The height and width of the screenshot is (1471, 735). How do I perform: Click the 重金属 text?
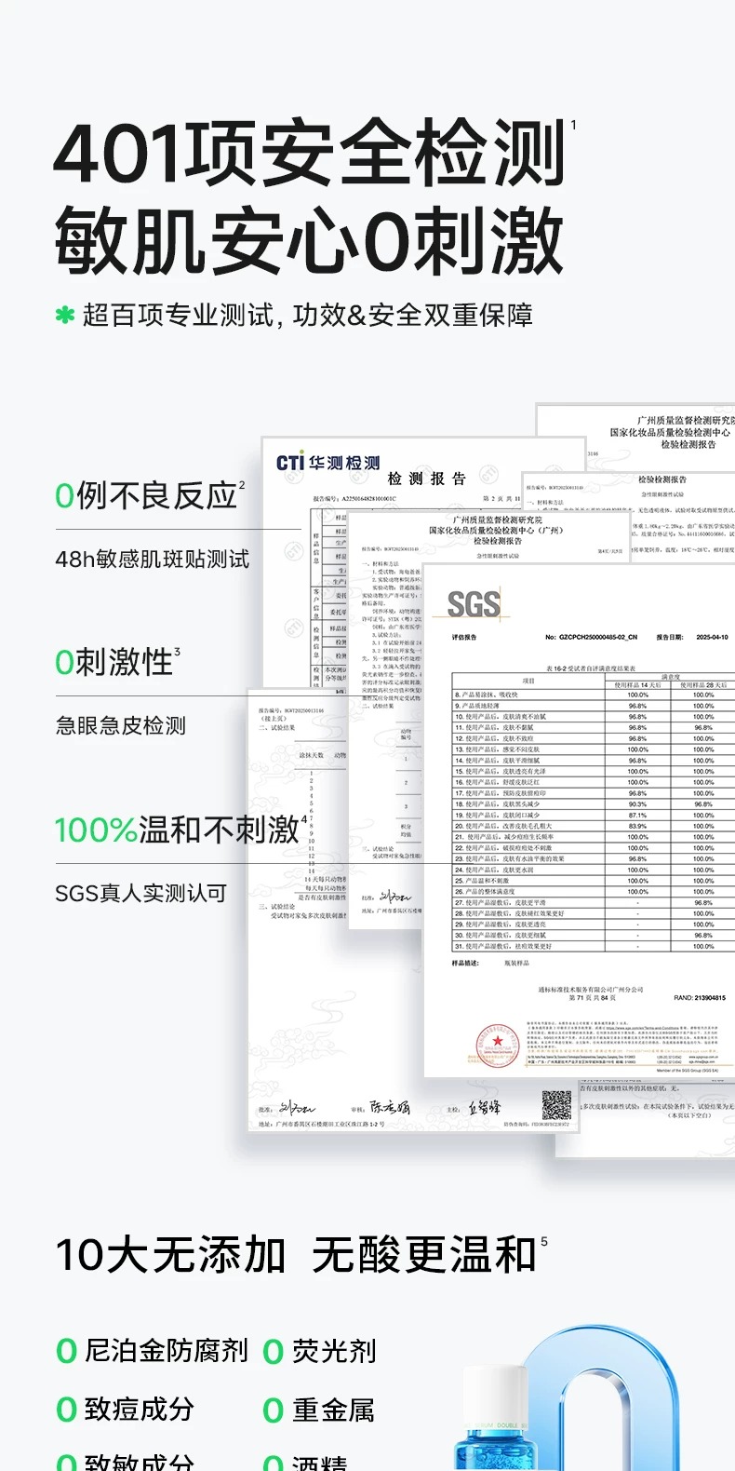334,1410
